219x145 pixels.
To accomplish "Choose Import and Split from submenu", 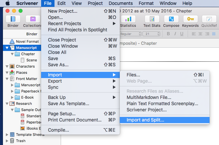I will pos(165,120).
